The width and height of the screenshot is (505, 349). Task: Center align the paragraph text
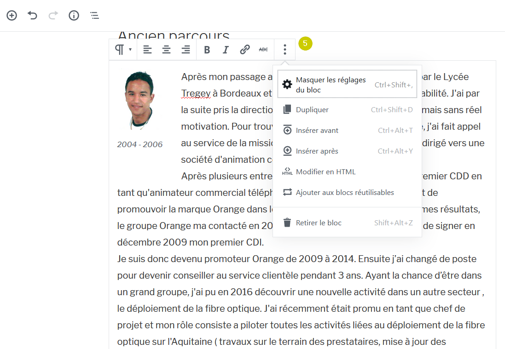[x=166, y=50]
